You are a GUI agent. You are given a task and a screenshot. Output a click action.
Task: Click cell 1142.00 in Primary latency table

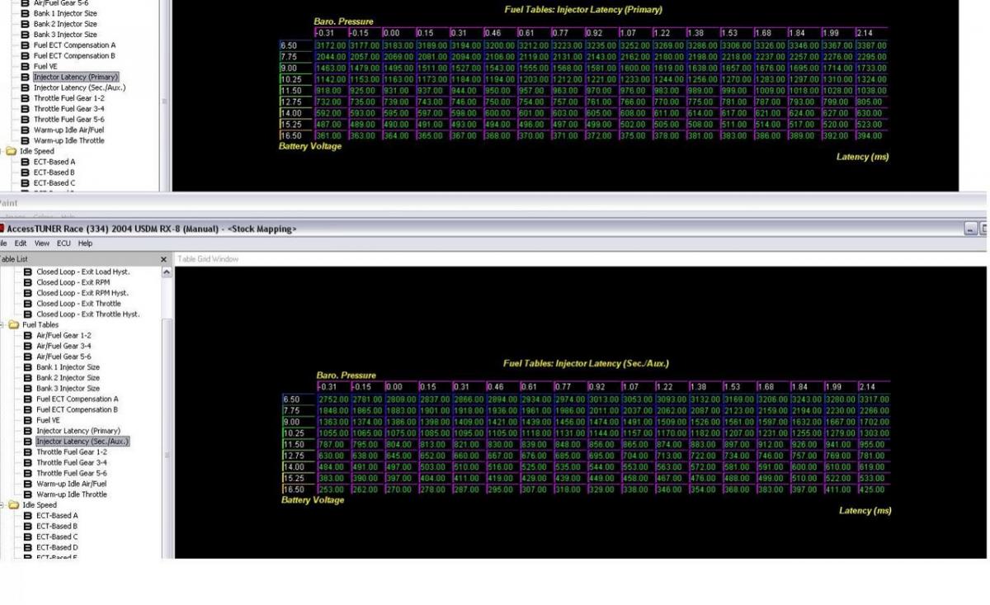[x=331, y=79]
